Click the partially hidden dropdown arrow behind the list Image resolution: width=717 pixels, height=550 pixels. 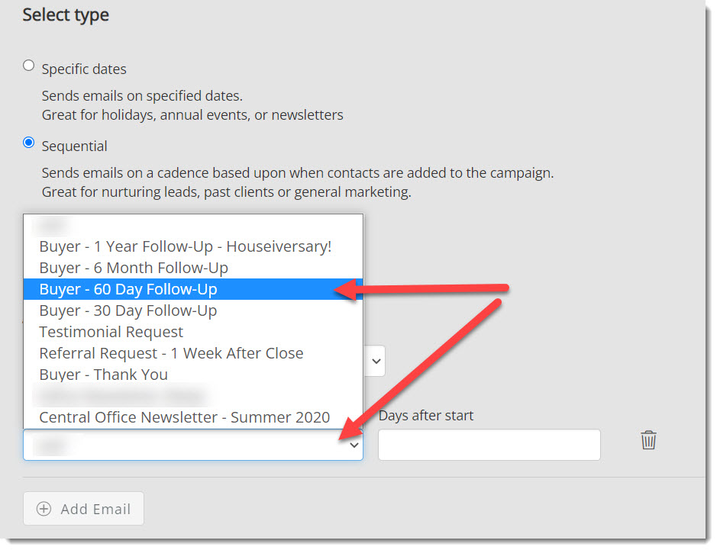pyautogui.click(x=374, y=361)
